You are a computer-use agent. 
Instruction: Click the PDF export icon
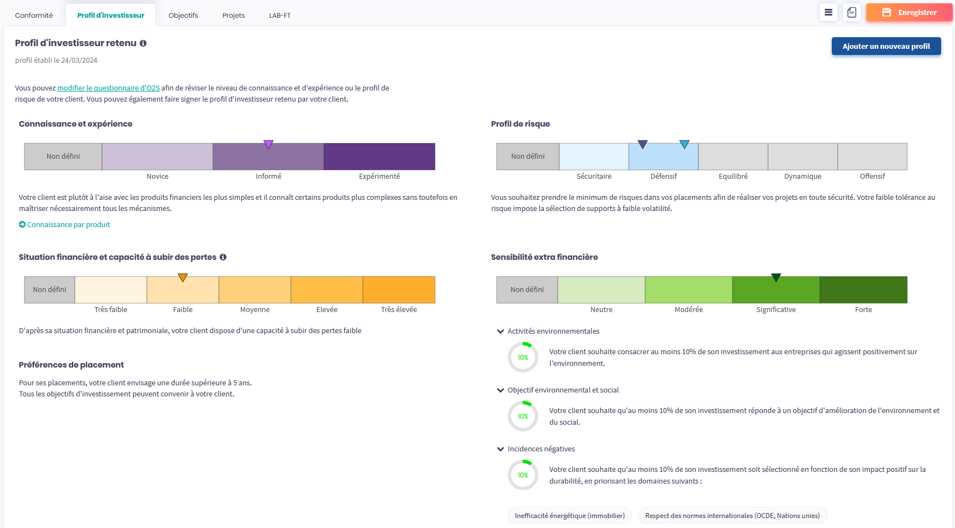click(x=851, y=12)
